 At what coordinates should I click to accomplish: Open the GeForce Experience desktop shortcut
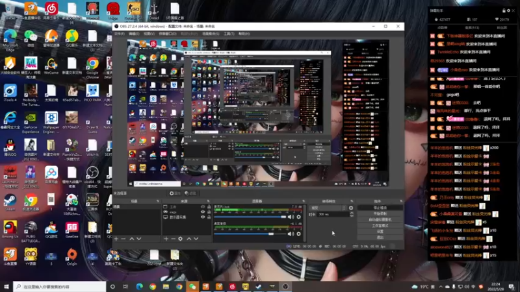[x=31, y=123]
